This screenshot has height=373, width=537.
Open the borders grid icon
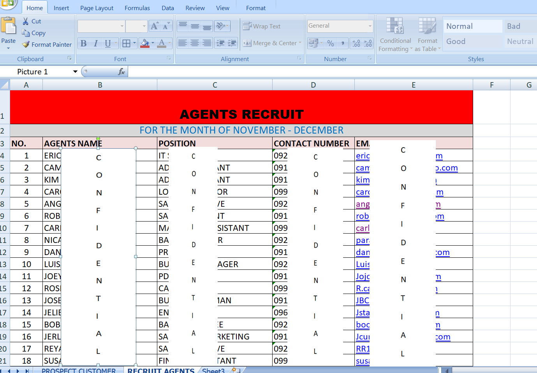pyautogui.click(x=126, y=43)
